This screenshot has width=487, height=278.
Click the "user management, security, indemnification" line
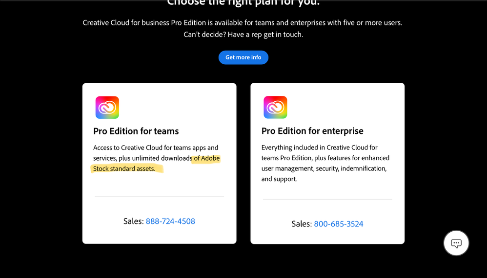click(x=324, y=168)
